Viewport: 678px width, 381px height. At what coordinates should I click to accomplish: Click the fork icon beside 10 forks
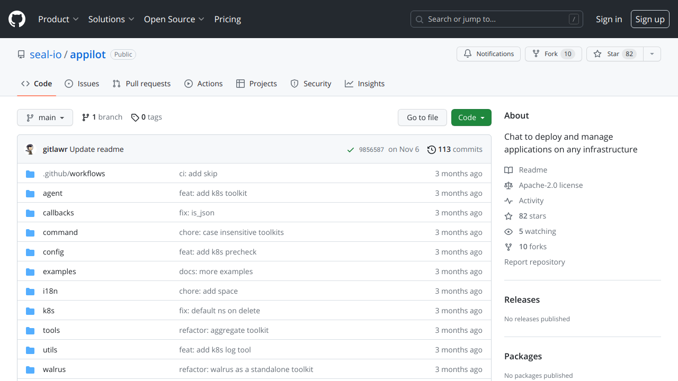[x=508, y=247]
